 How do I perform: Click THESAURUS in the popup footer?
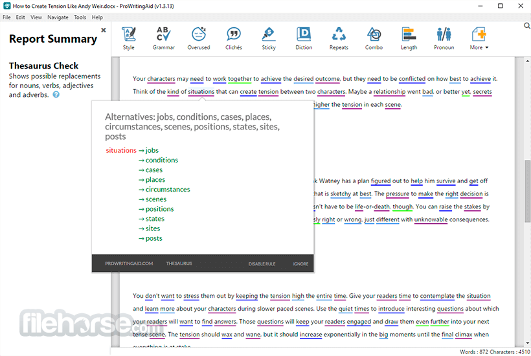[179, 263]
